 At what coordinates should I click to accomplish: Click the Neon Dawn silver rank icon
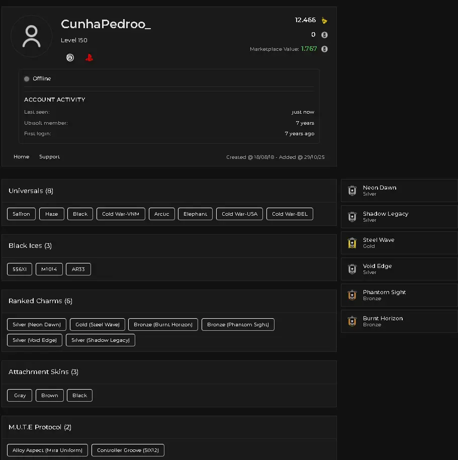(352, 191)
